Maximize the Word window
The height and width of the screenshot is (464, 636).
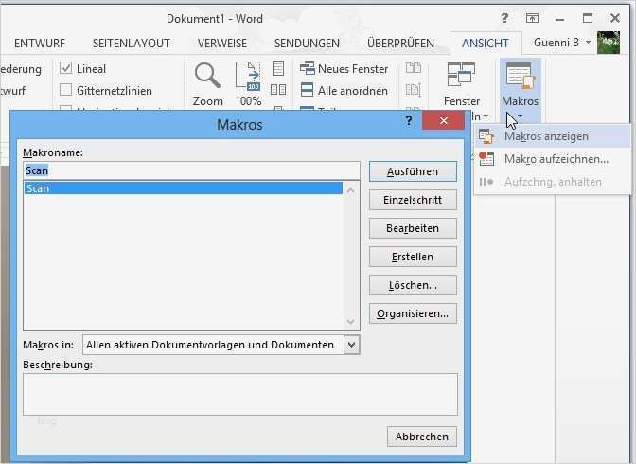coord(588,18)
